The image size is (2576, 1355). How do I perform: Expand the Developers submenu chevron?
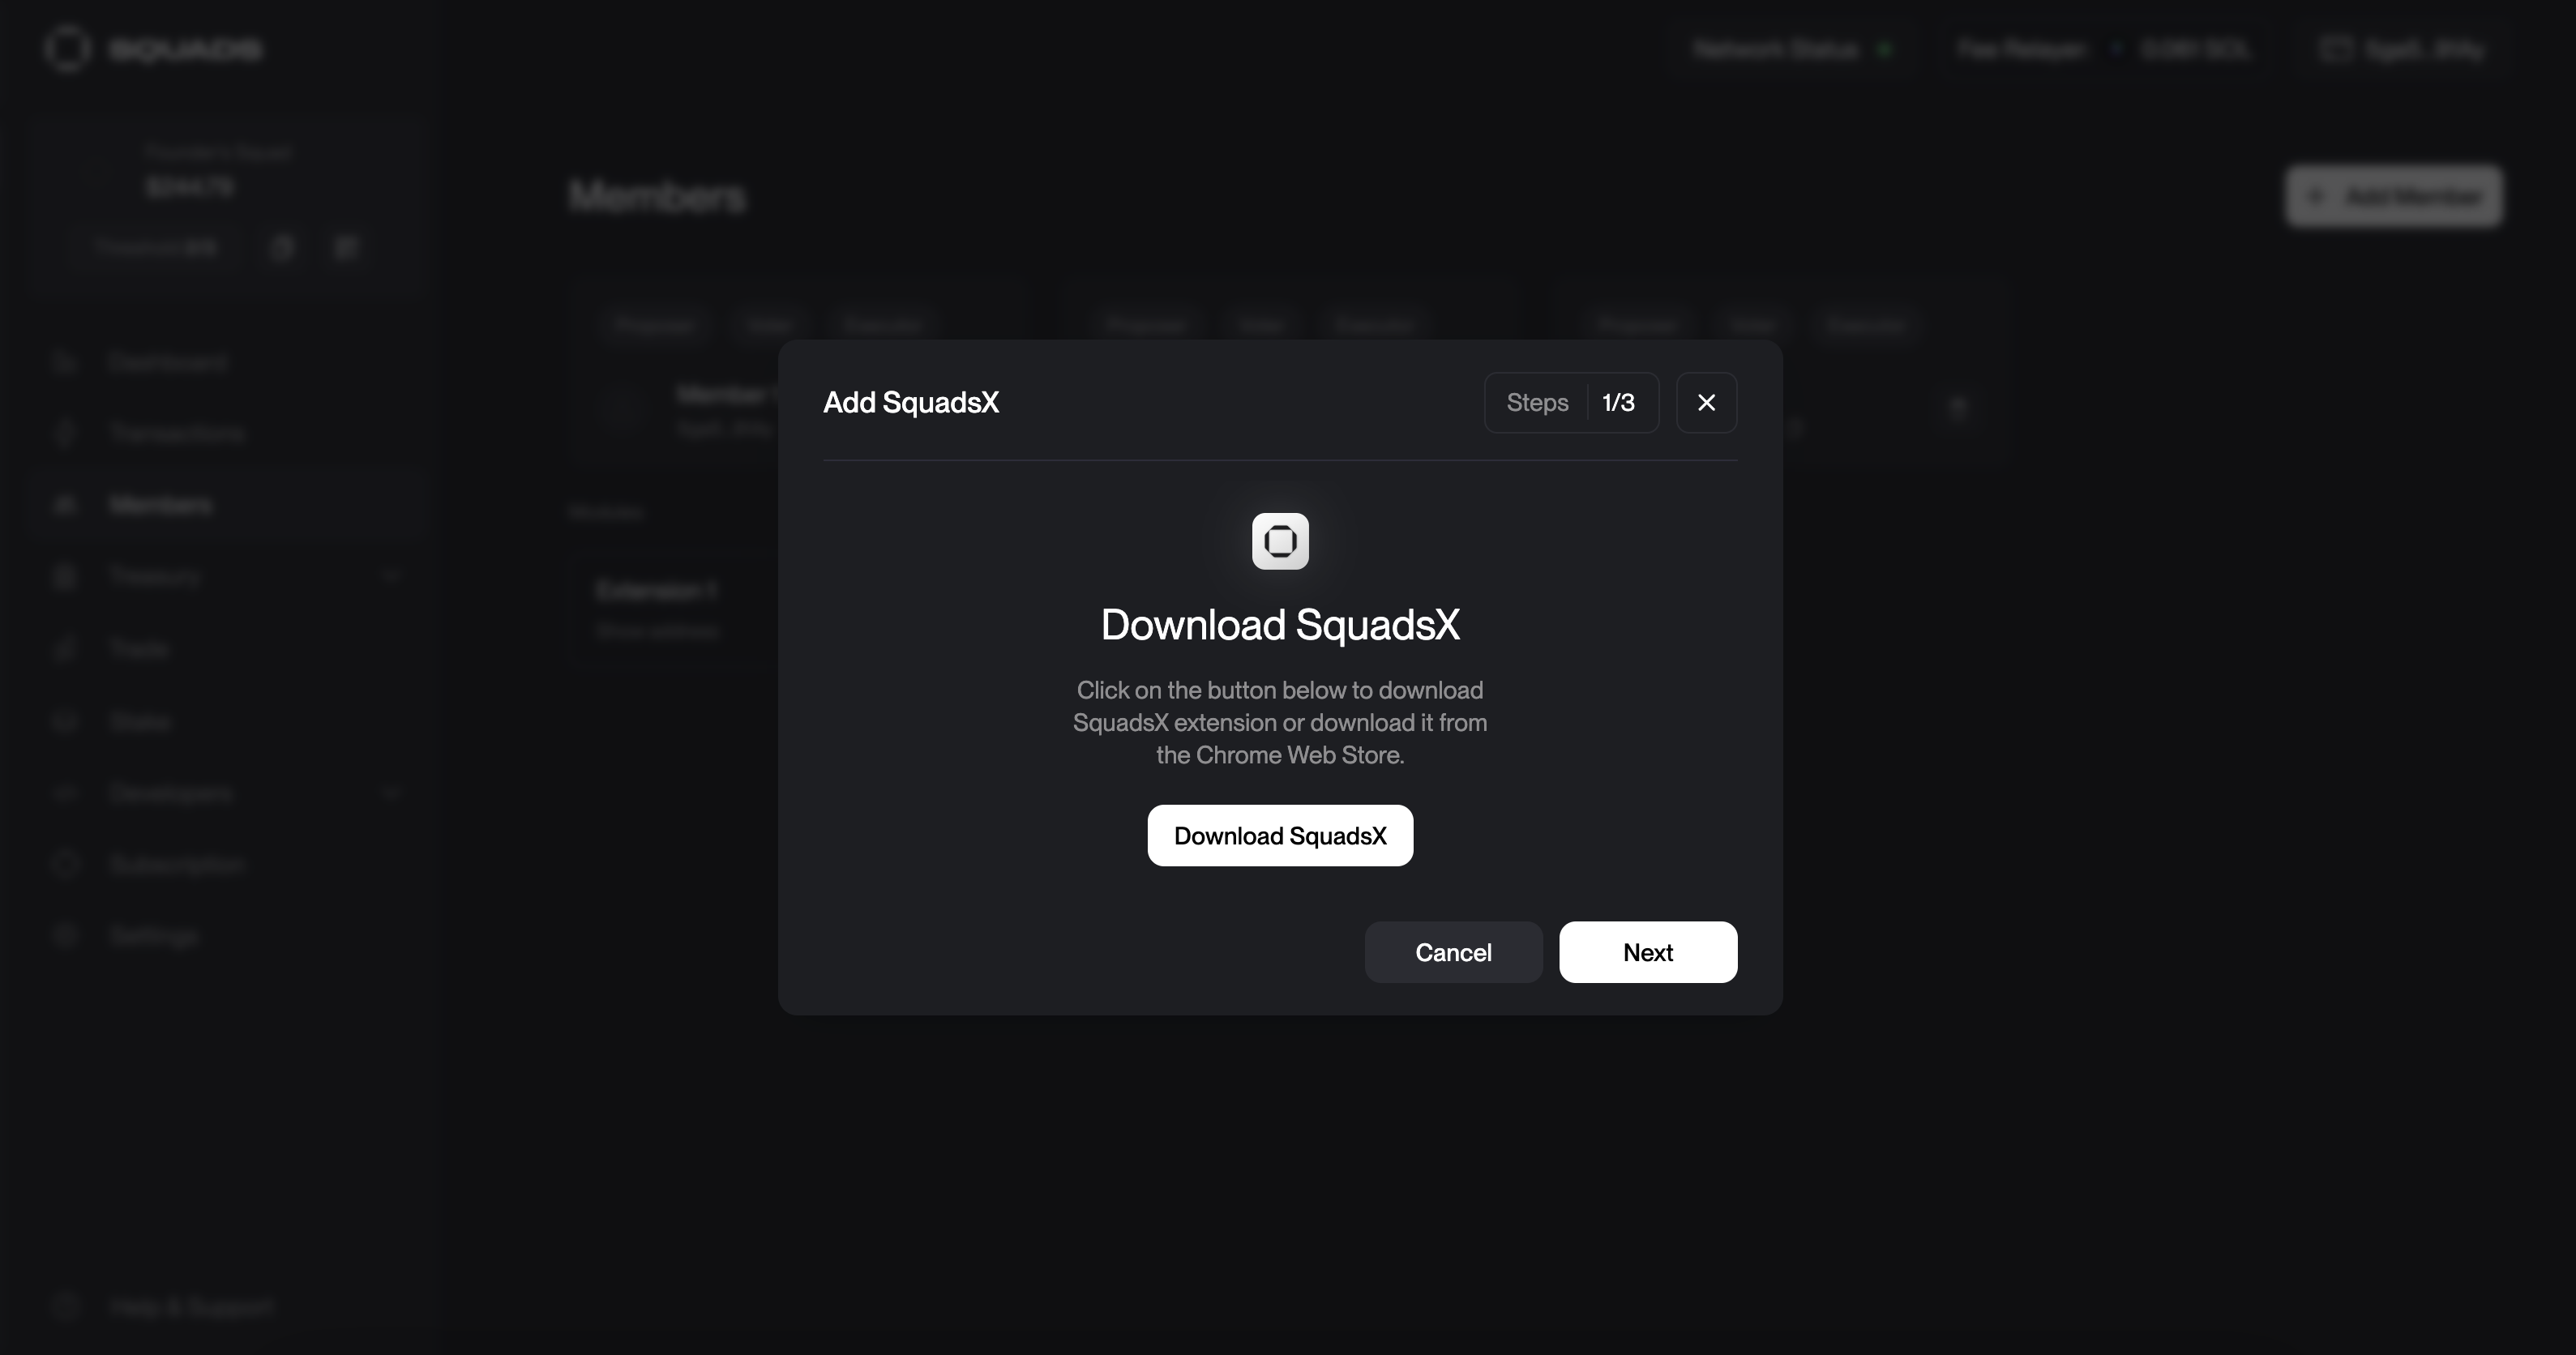[x=391, y=793]
